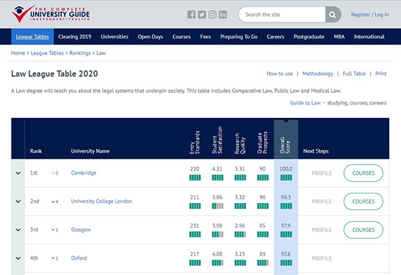Click Cambridge's overall score 100.0
Viewport: 401px width, 275px height.
tap(286, 169)
